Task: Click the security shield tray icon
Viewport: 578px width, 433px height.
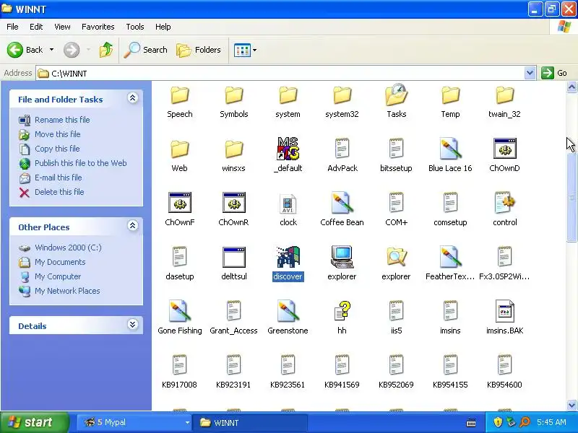Action: [x=498, y=422]
